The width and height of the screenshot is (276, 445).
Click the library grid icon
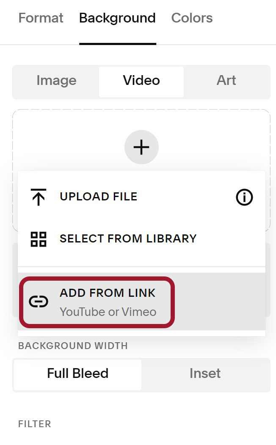coord(39,239)
